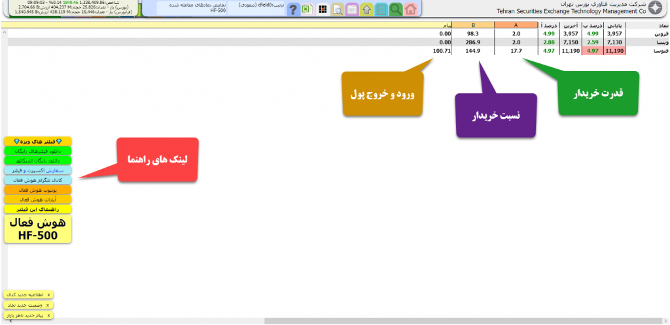Viewport: 670px width, 325px height.
Task: Sort by the 'آخرین' column header
Action: click(571, 25)
